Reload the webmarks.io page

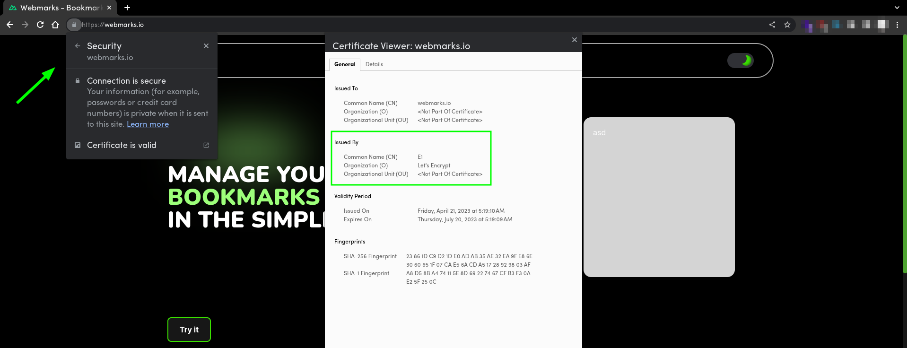coord(40,25)
